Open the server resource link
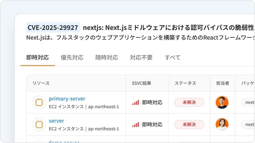This screenshot has width=255, height=143. (56, 121)
